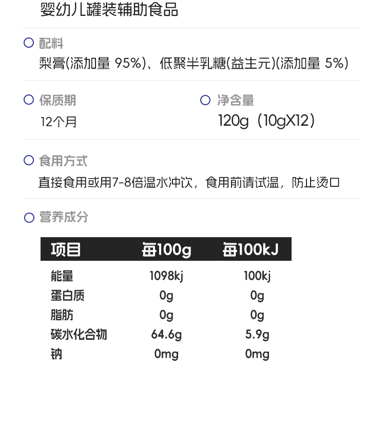The height and width of the screenshot is (423, 385).
Task: Click the 每100kJ table column header
Action: click(251, 249)
